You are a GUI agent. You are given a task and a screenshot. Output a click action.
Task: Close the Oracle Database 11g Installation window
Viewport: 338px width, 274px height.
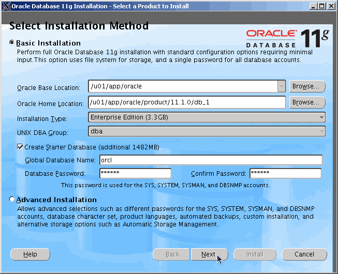331,6
